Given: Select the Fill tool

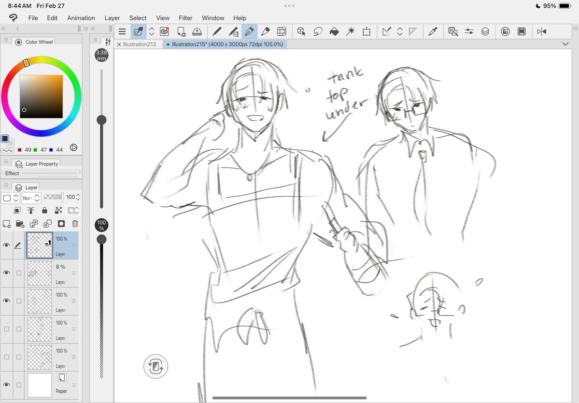Looking at the screenshot, I should click(335, 31).
